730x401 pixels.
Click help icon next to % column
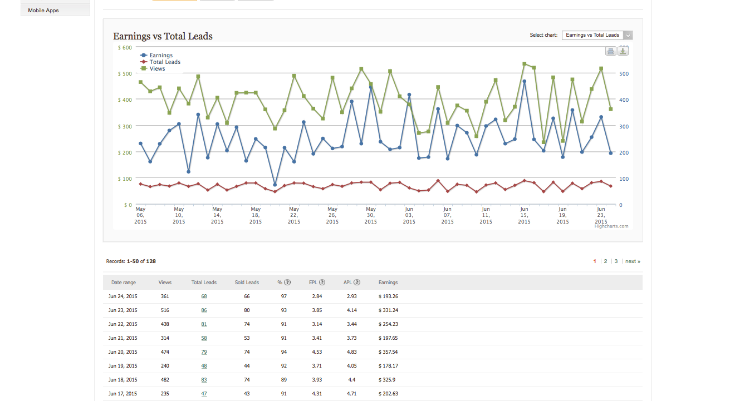[288, 283]
